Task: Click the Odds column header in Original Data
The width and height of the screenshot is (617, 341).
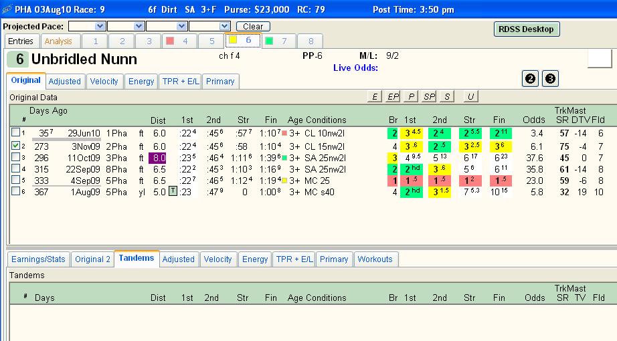Action: (x=534, y=120)
